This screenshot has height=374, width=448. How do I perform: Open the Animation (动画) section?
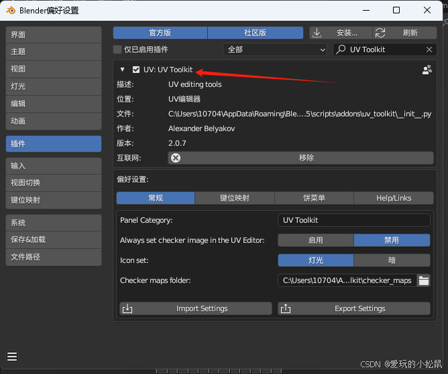tap(54, 121)
